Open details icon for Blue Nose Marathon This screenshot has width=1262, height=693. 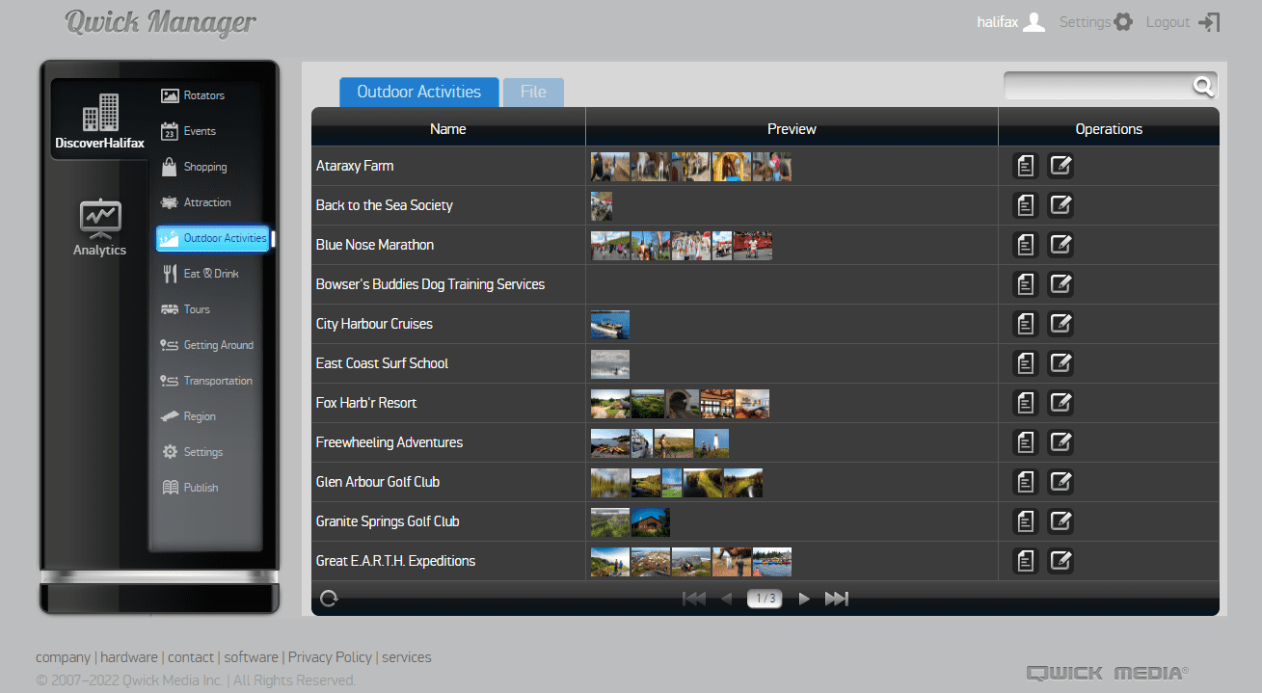tap(1026, 245)
